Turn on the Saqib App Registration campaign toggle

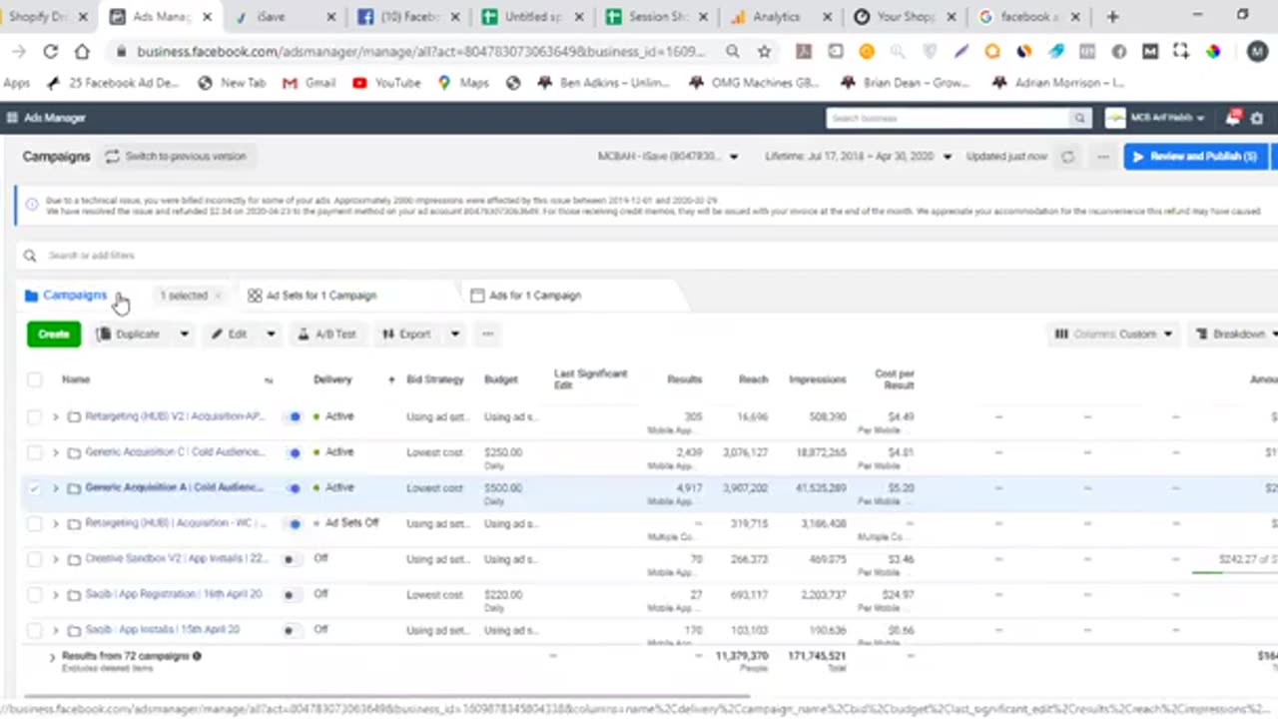pos(290,595)
